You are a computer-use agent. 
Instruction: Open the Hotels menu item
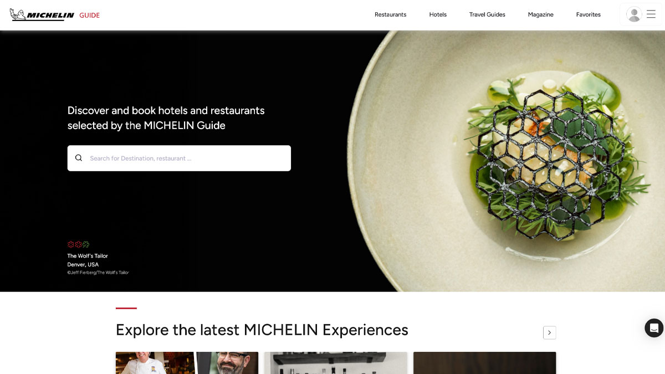[x=438, y=14]
